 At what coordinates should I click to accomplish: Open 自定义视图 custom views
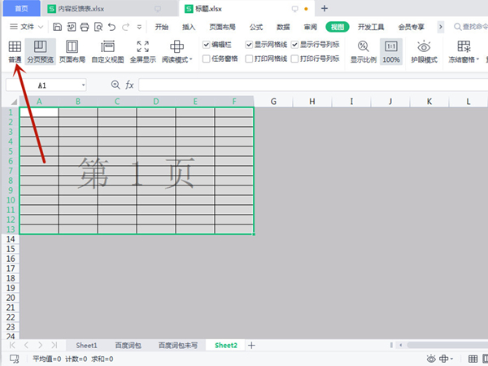coord(107,52)
